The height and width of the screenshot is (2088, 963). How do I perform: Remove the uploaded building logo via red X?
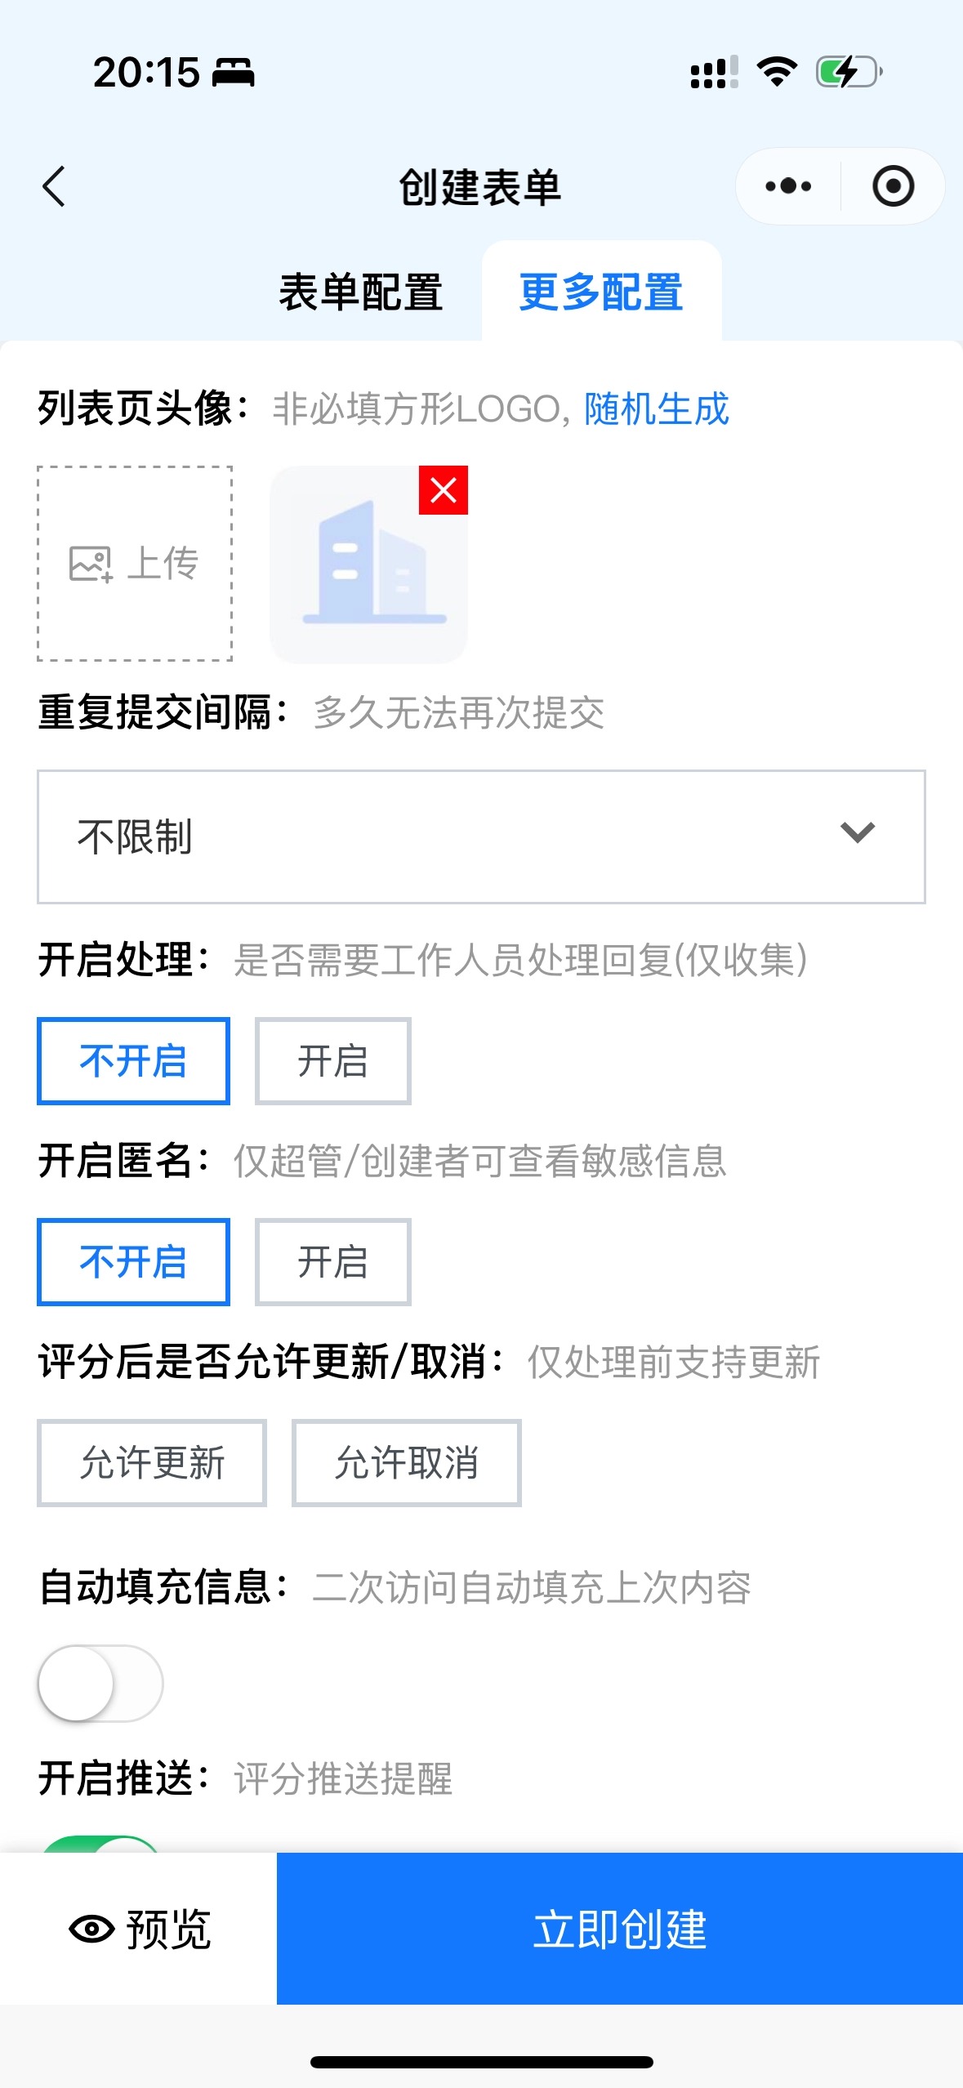(x=443, y=490)
